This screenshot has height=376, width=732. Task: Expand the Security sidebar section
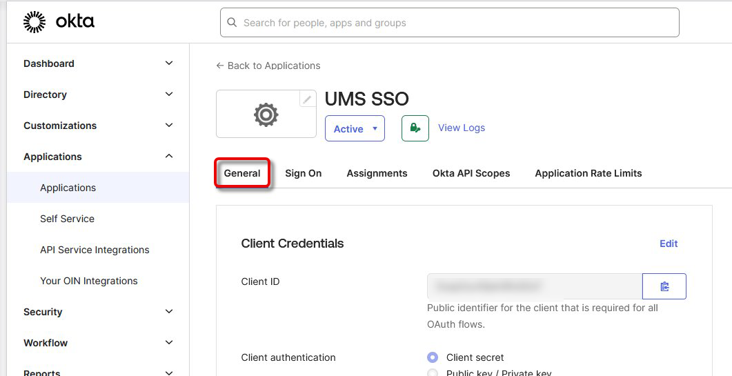pyautogui.click(x=169, y=312)
